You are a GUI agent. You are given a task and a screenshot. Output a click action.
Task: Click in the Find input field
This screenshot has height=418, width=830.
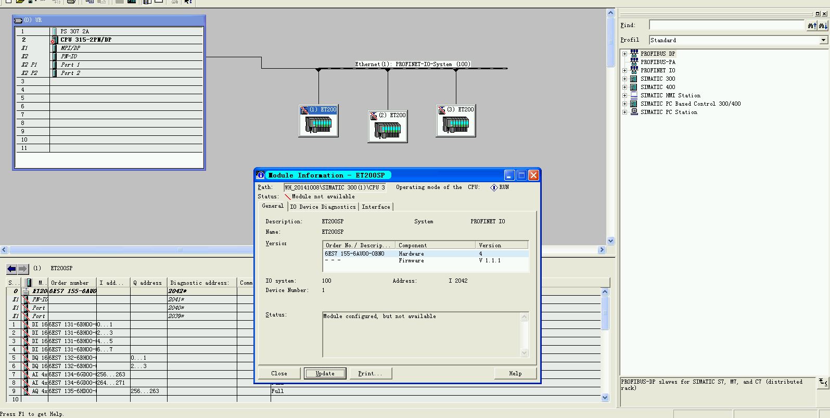[727, 25]
